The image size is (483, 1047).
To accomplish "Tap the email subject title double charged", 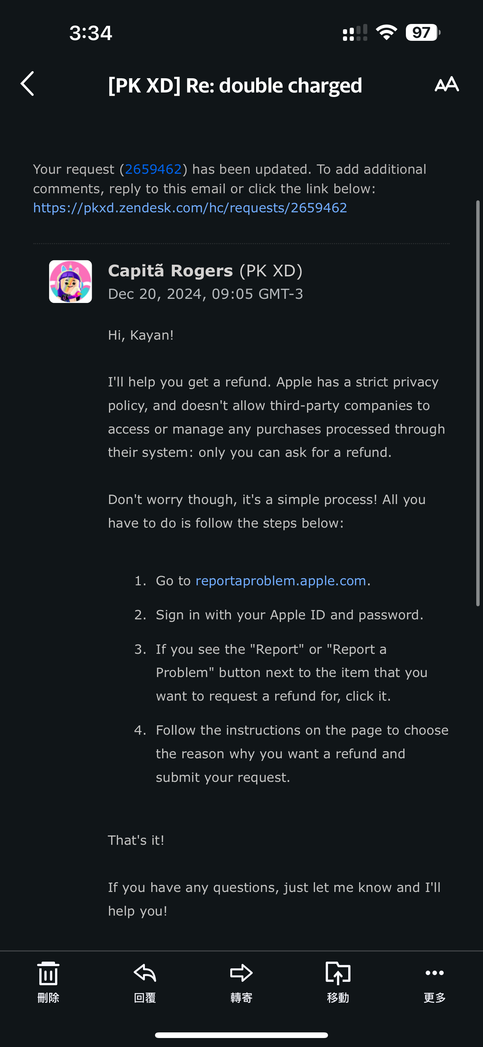I will pyautogui.click(x=235, y=85).
